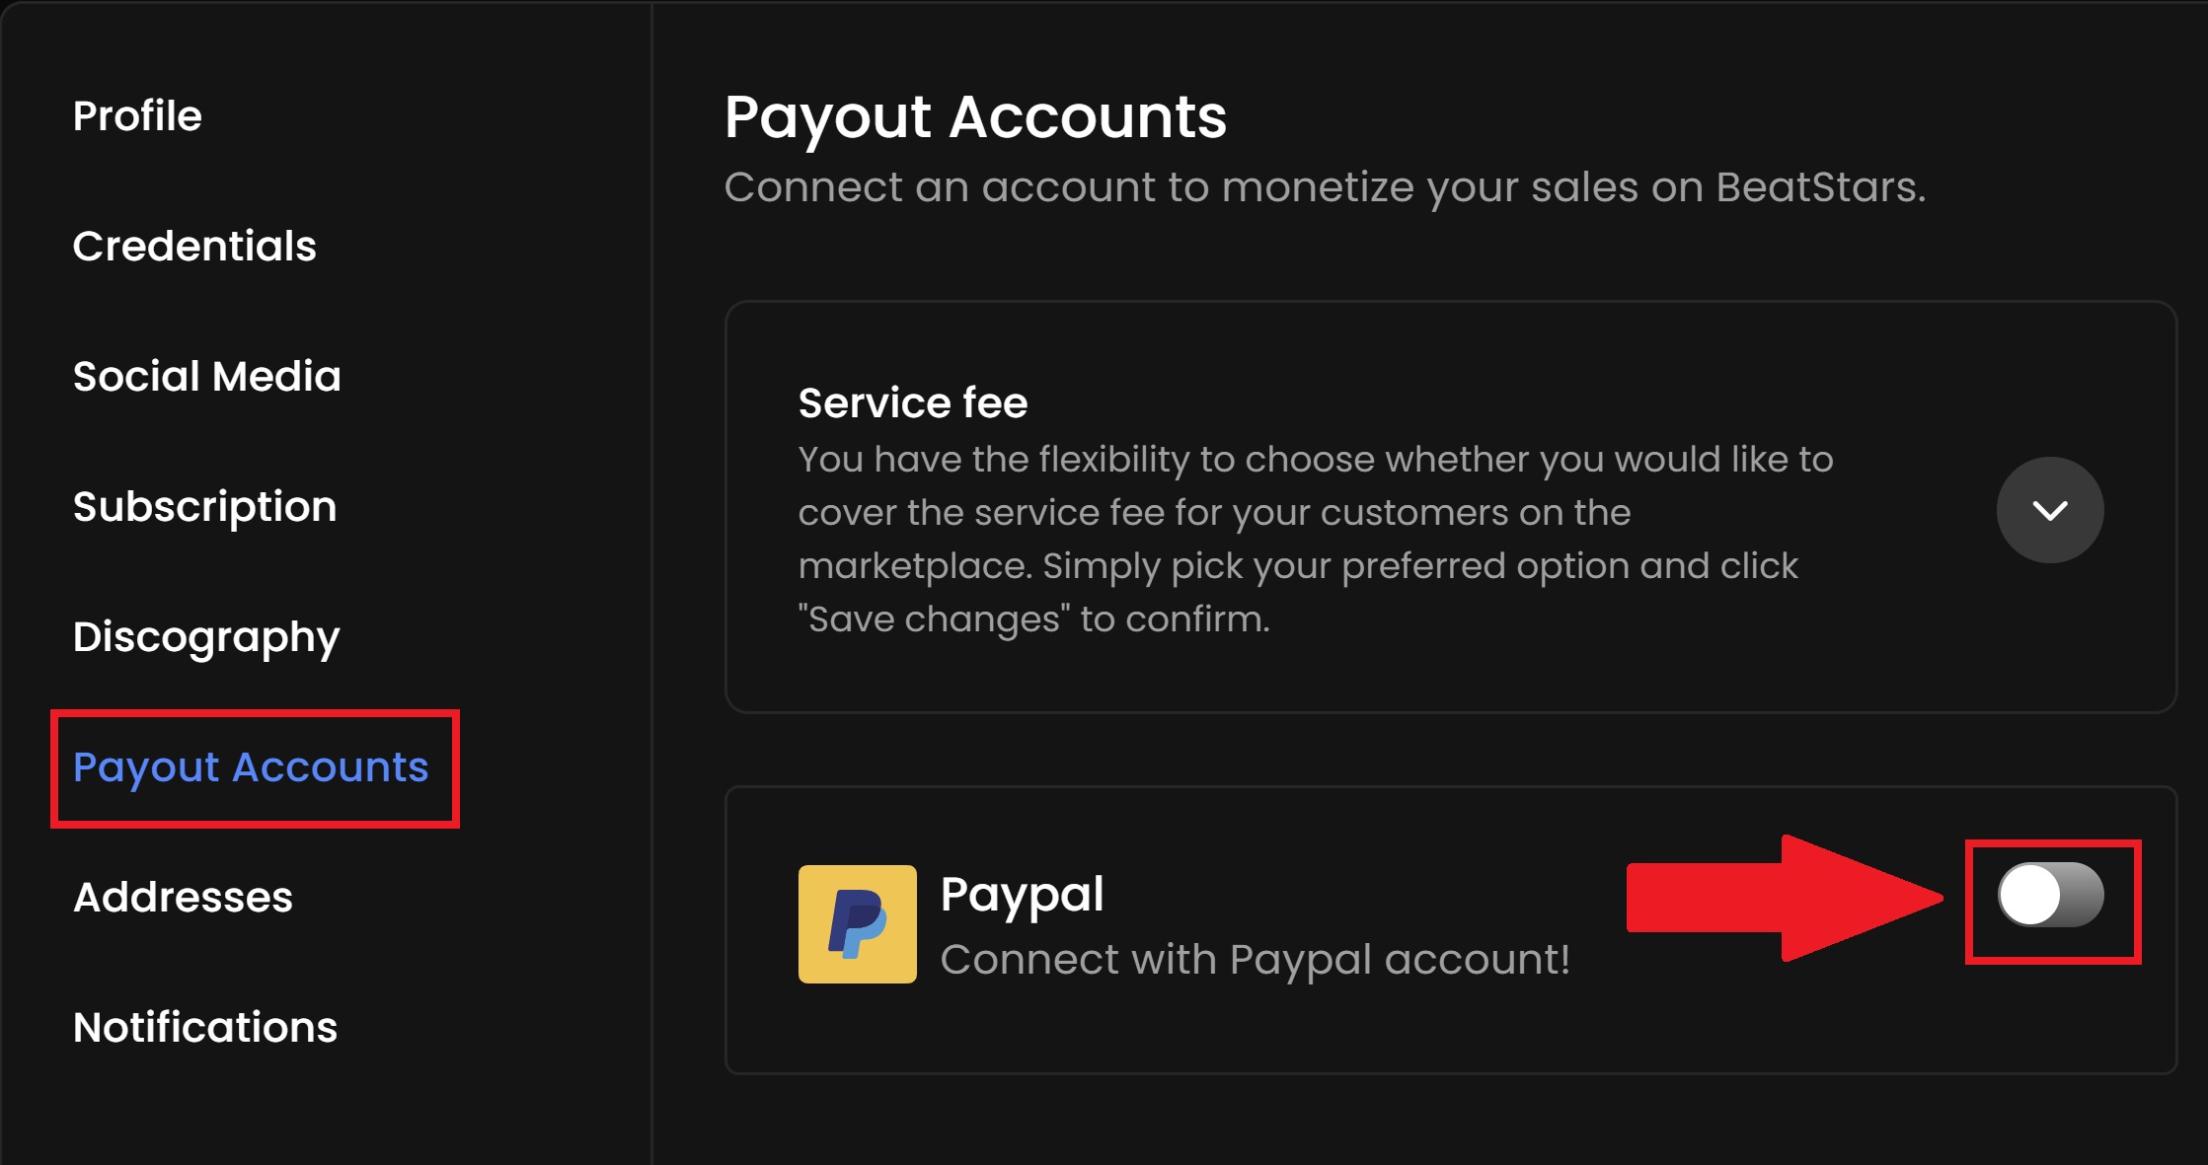Click 'Connect with Paypal account!' text
The height and width of the screenshot is (1165, 2208).
pyautogui.click(x=1255, y=960)
